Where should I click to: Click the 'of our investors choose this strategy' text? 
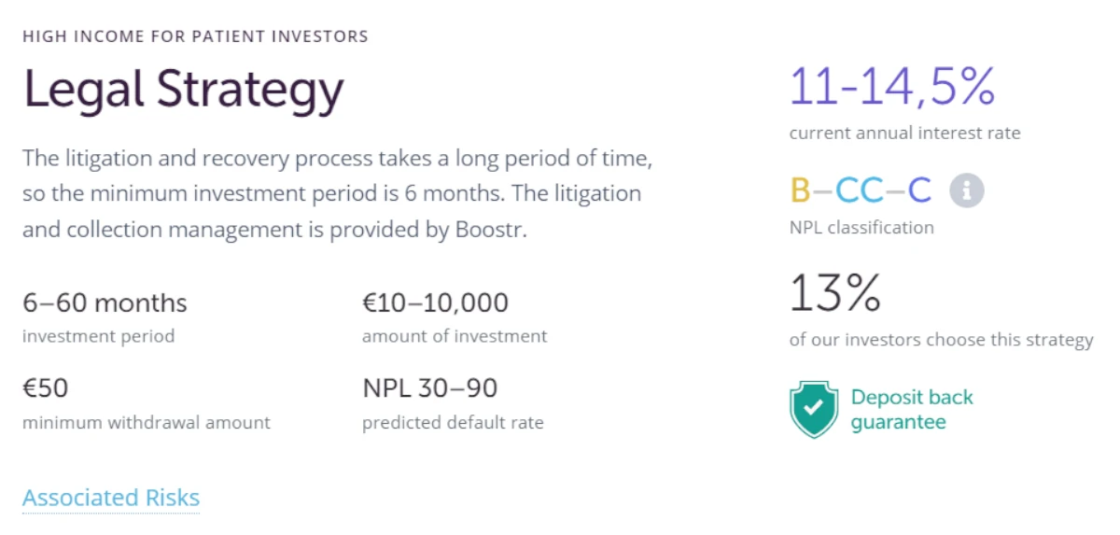[x=941, y=340]
